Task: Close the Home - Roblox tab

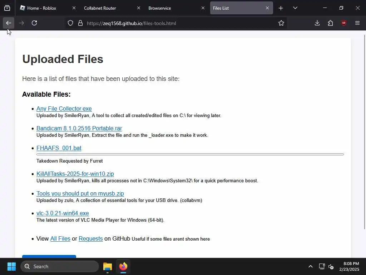Action: pyautogui.click(x=74, y=8)
